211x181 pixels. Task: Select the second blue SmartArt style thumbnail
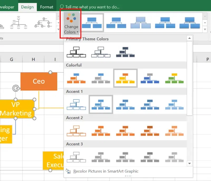tap(116, 22)
